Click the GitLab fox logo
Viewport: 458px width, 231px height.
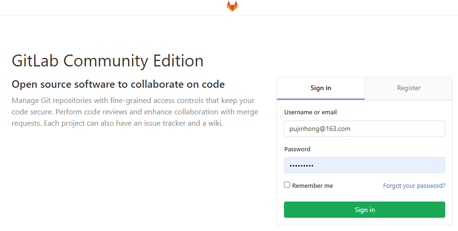[x=232, y=6]
